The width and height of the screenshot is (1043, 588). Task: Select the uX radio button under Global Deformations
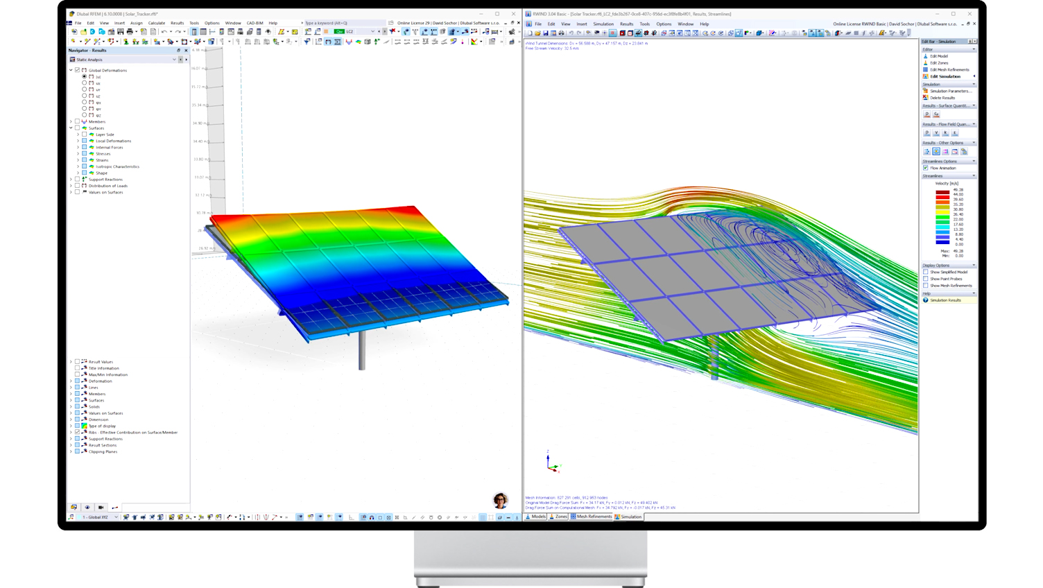click(85, 83)
